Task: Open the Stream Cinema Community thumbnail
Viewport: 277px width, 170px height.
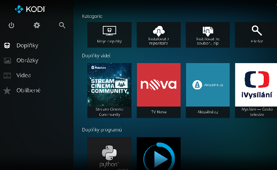Action: [110, 85]
